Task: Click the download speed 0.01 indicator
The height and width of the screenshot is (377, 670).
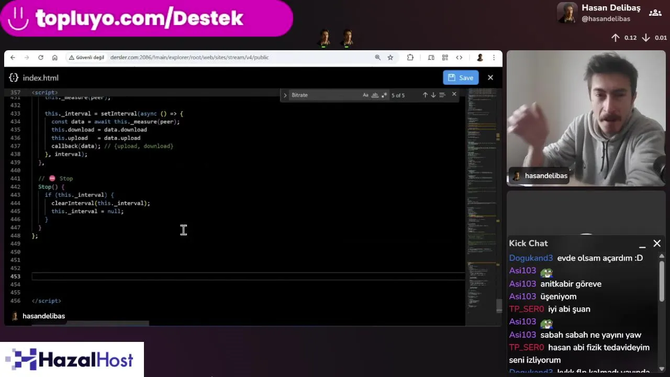Action: pyautogui.click(x=654, y=38)
